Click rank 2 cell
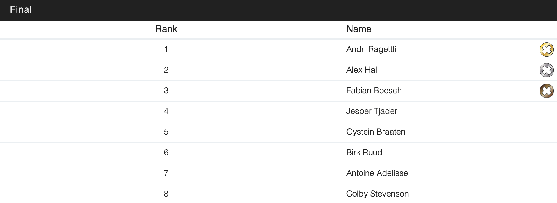Viewport: 557px width, 203px height. click(166, 70)
